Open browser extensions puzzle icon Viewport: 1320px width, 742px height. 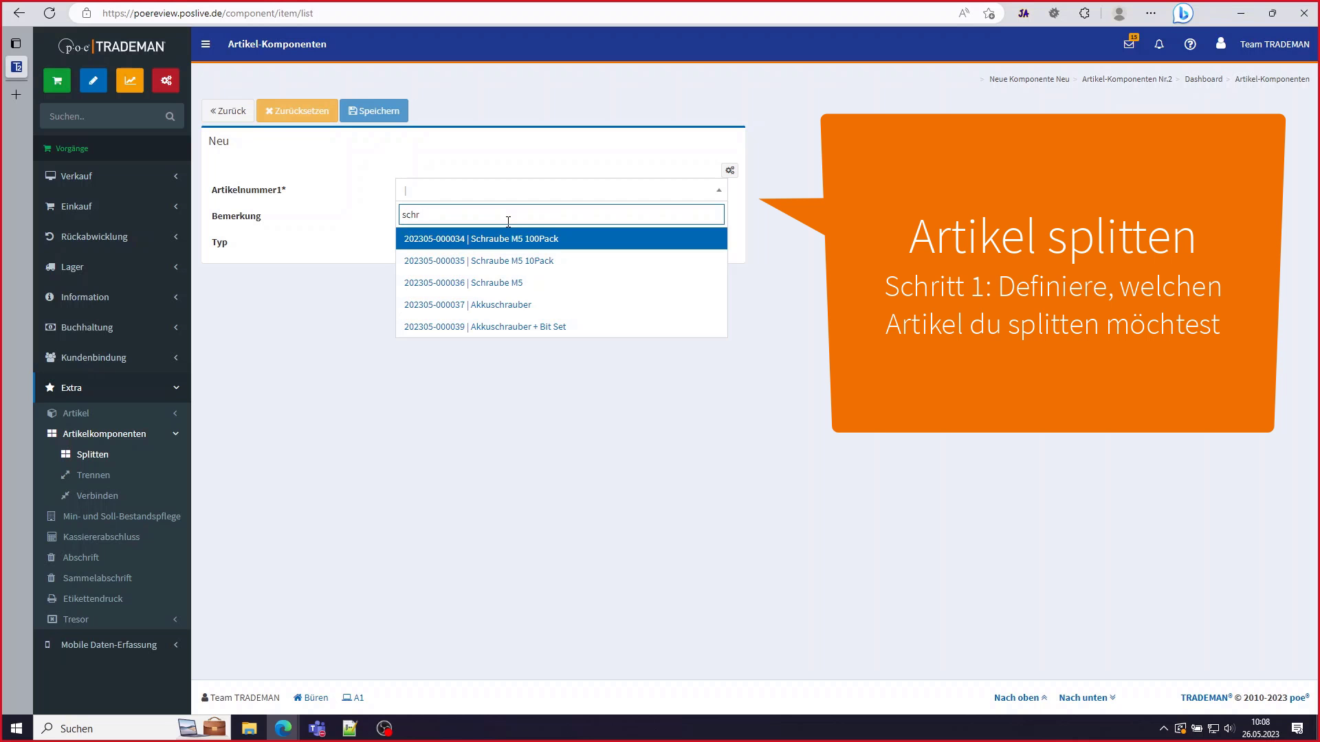[x=1084, y=13]
